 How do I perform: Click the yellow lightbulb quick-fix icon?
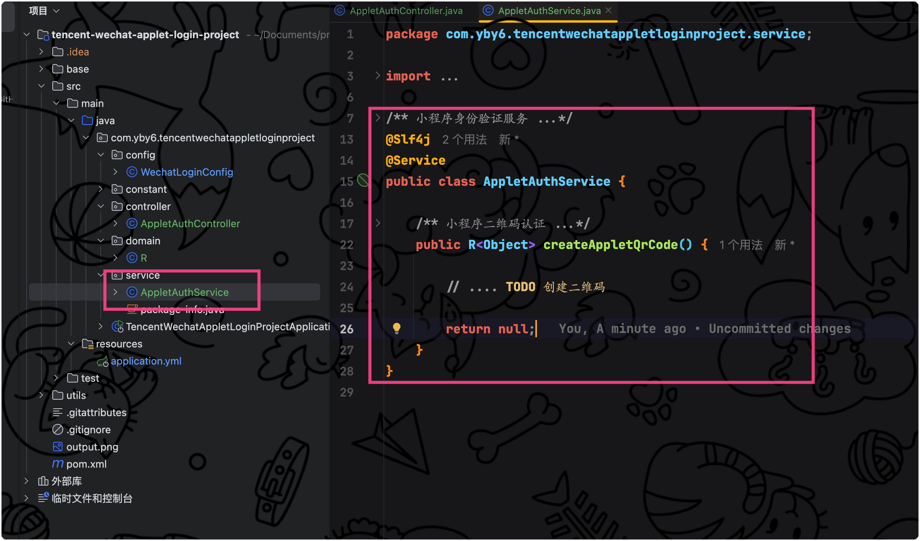396,328
